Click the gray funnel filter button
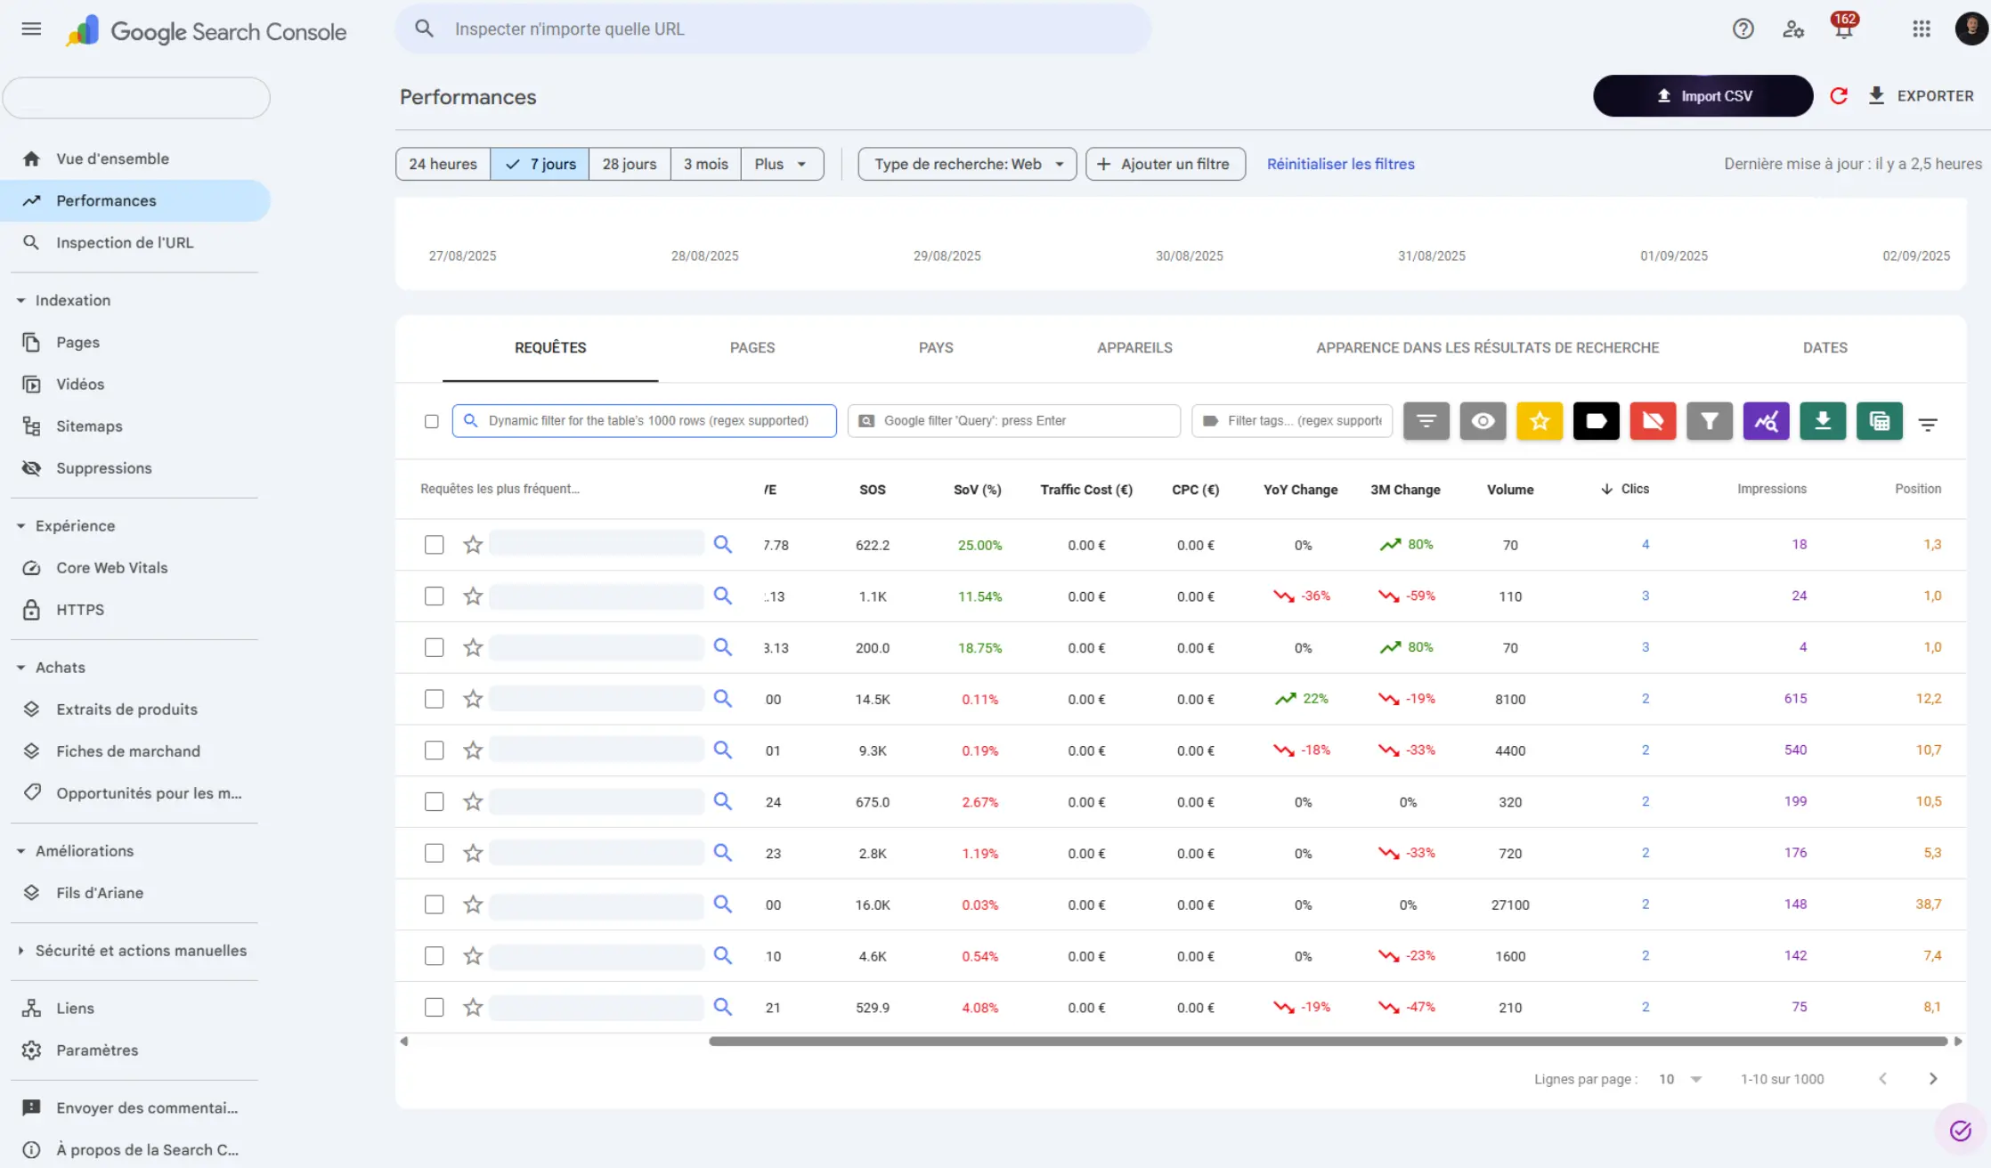Viewport: 1991px width, 1168px height. (1709, 421)
